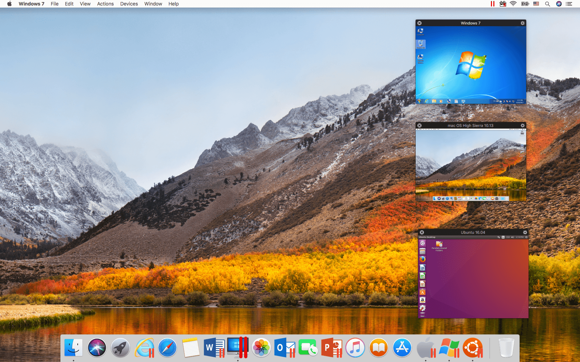
Task: Open gear settings on Windows 7 preview
Action: pos(523,23)
